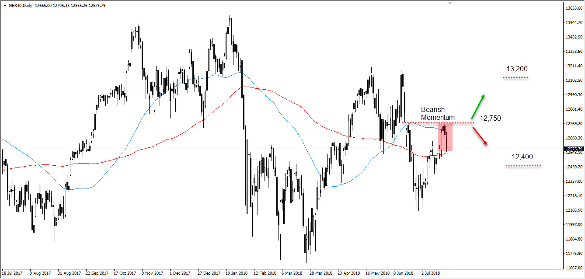
Task: Click the 12105.90 price scale label
Action: coord(574,210)
